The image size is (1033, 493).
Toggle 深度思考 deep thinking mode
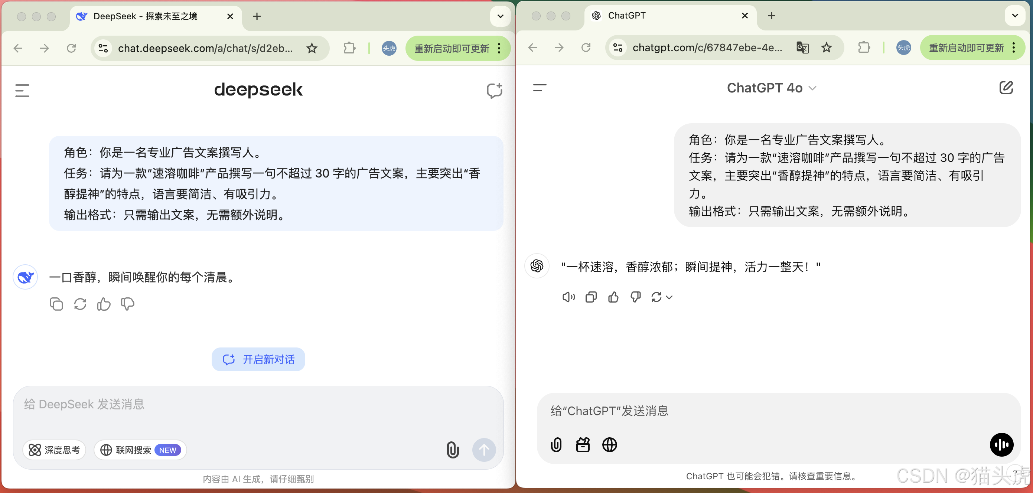click(54, 450)
